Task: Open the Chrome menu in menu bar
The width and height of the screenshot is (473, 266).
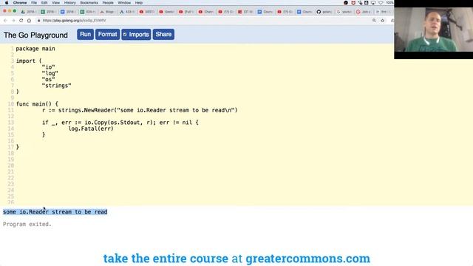Action: pos(20,3)
